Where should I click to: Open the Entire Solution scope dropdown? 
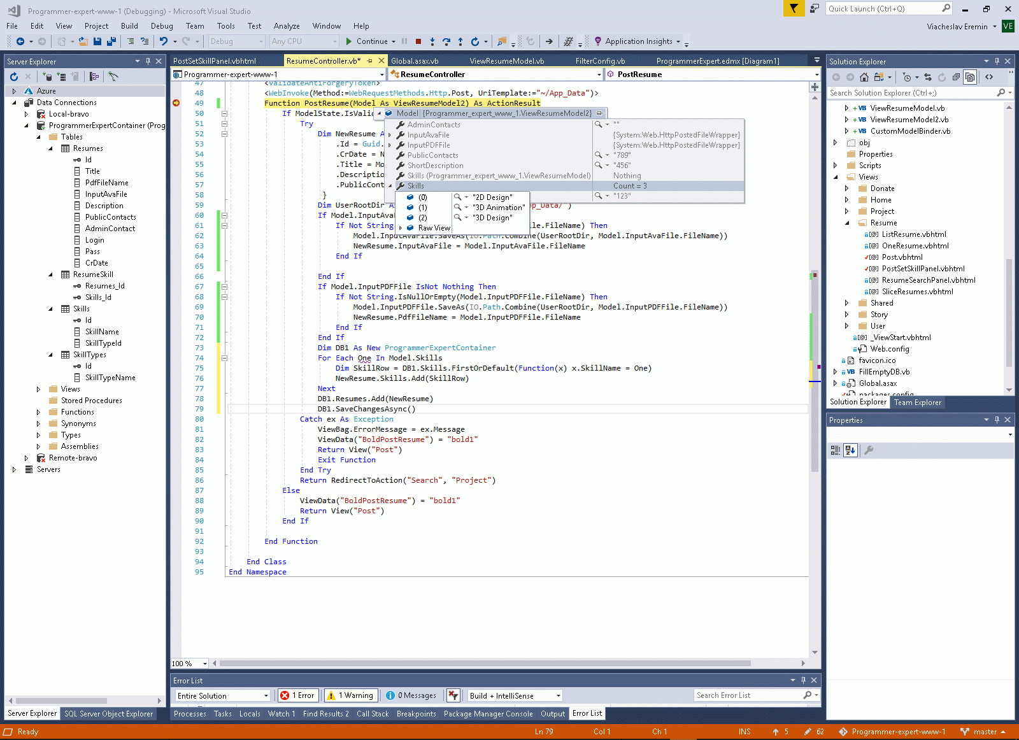pos(223,695)
